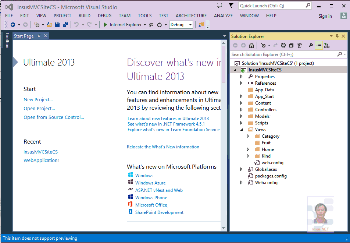Click the Find in Files toolbar icon
This screenshot has height=243, width=350.
click(x=201, y=25)
